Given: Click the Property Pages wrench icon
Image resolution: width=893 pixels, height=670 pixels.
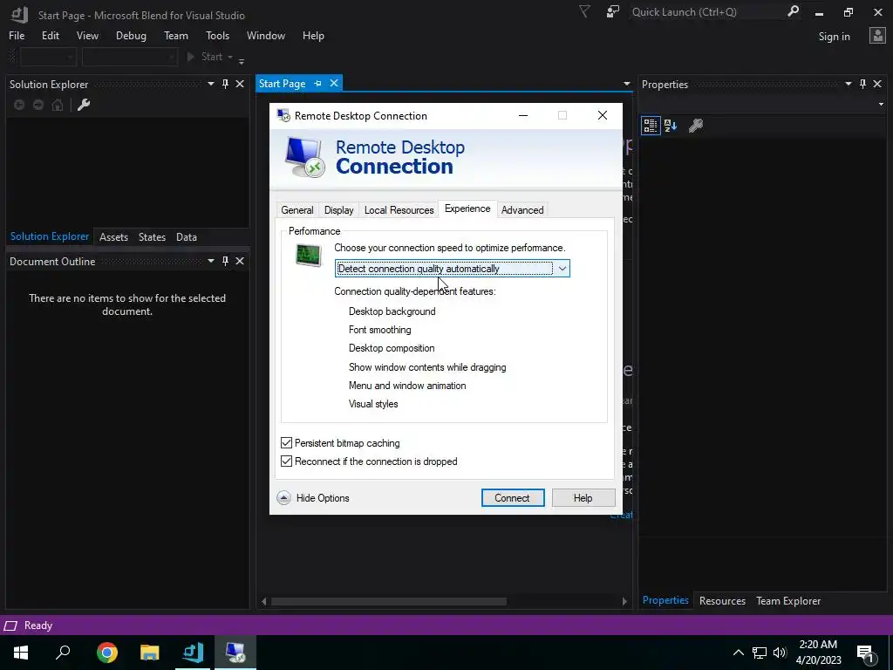Looking at the screenshot, I should coord(695,126).
